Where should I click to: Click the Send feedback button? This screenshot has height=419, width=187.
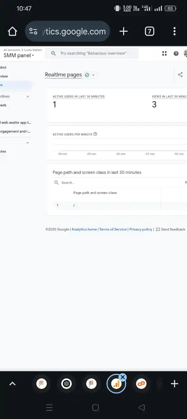point(171,229)
